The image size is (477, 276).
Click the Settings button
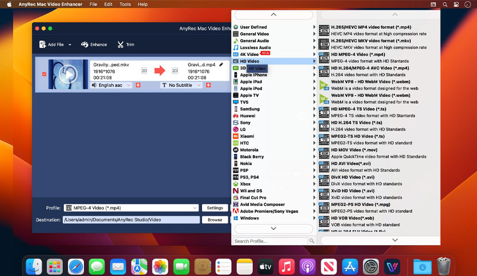pyautogui.click(x=215, y=208)
